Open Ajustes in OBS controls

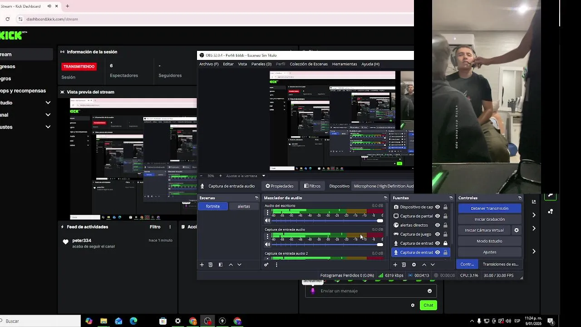(489, 252)
